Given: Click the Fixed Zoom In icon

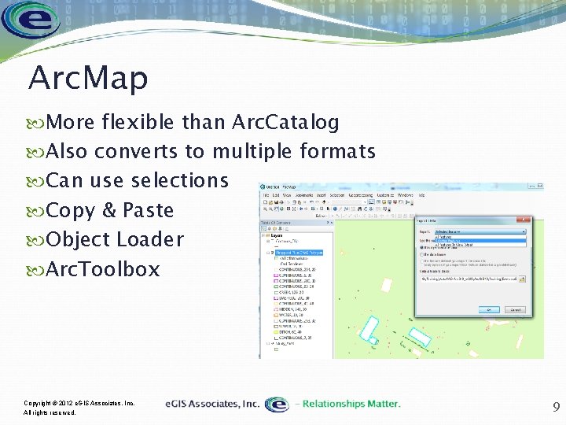Looking at the screenshot, I should (289, 209).
